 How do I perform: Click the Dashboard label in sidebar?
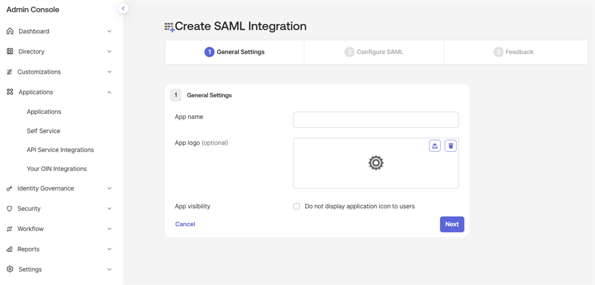(34, 32)
